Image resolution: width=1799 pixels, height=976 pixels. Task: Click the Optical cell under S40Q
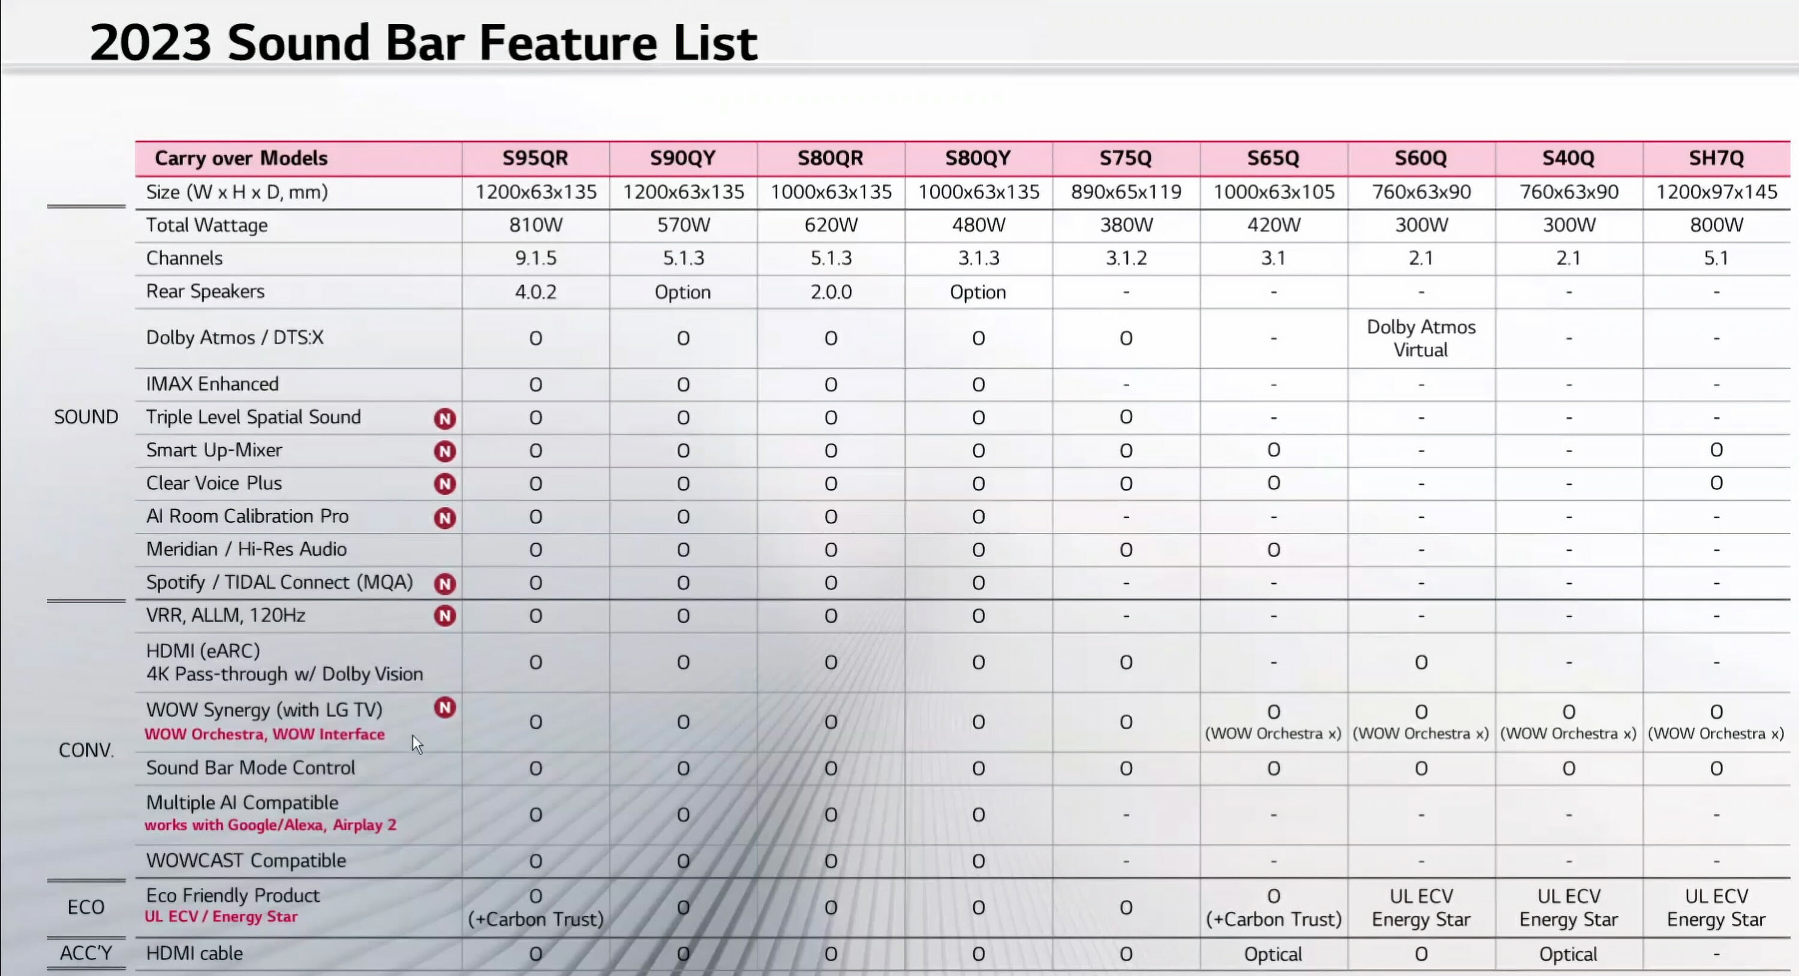click(1568, 954)
